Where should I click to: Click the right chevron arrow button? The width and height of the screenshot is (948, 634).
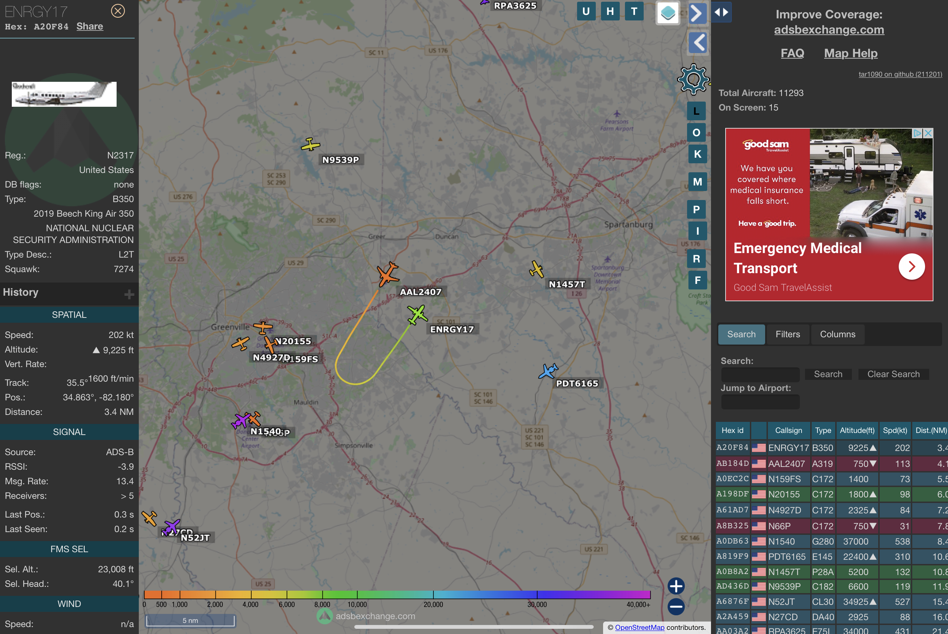pos(697,13)
